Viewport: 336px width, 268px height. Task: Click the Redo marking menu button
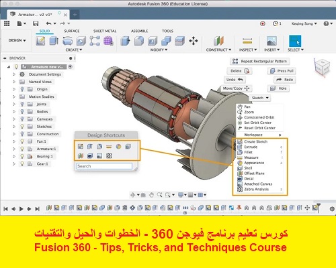pos(285,80)
